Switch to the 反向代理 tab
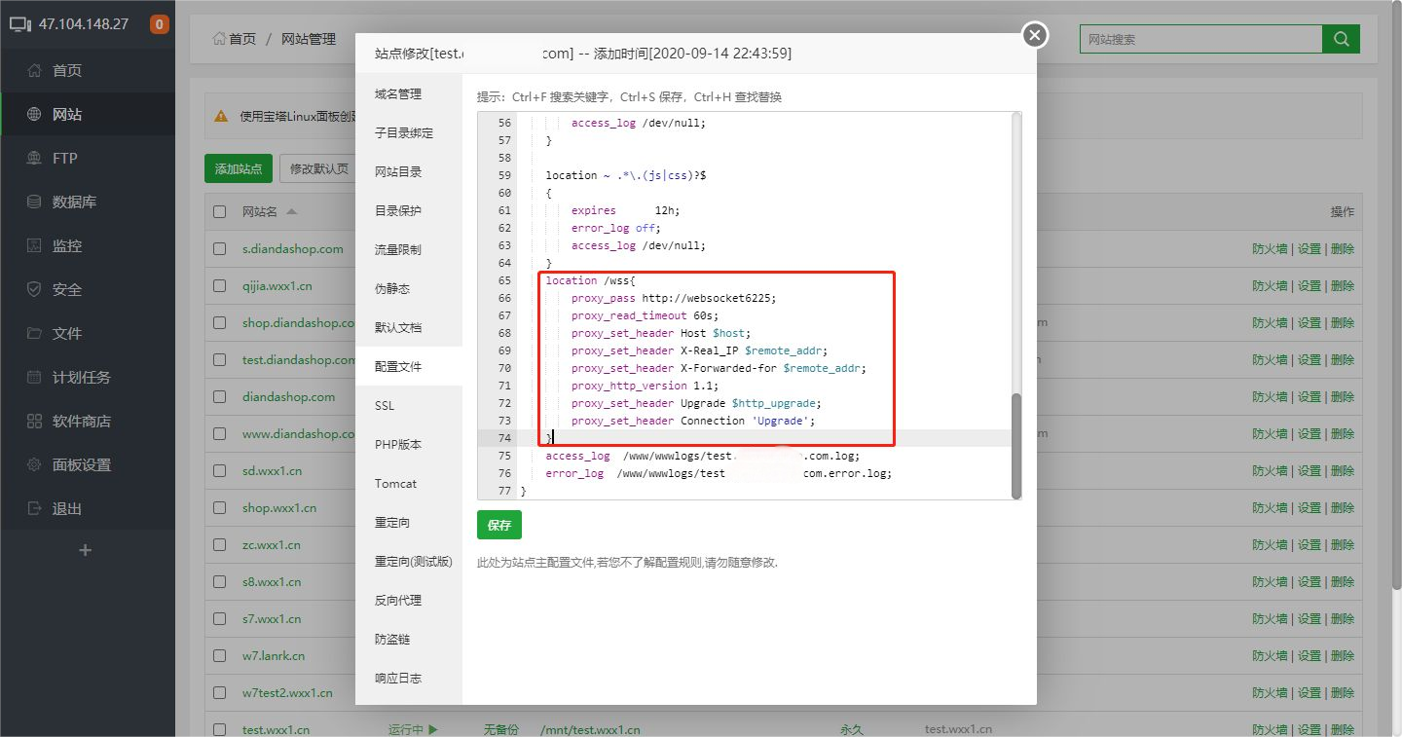Screen dimensions: 1402x737 click(398, 601)
